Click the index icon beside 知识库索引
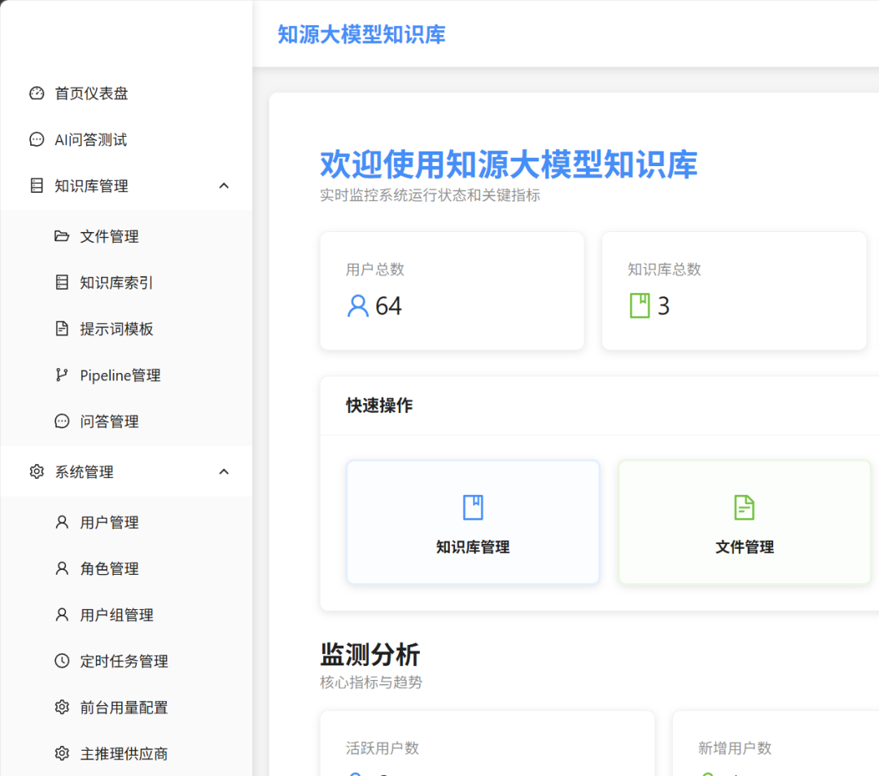The image size is (879, 776). click(x=62, y=283)
